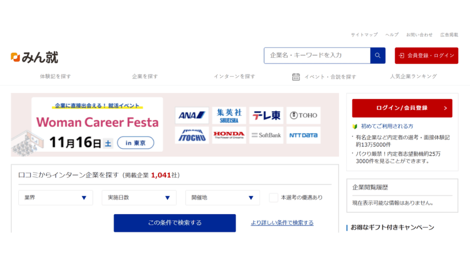470x265 pixels.
Task: Open ヘルプ link
Action: (392, 35)
